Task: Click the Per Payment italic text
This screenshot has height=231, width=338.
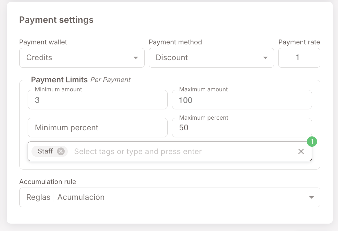Action: (111, 80)
